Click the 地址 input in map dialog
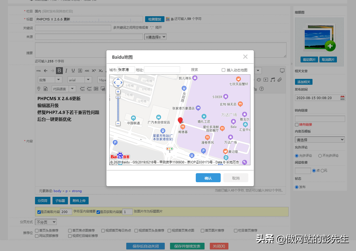Image resolution: width=356 pixels, height=251 pixels. click(162, 70)
